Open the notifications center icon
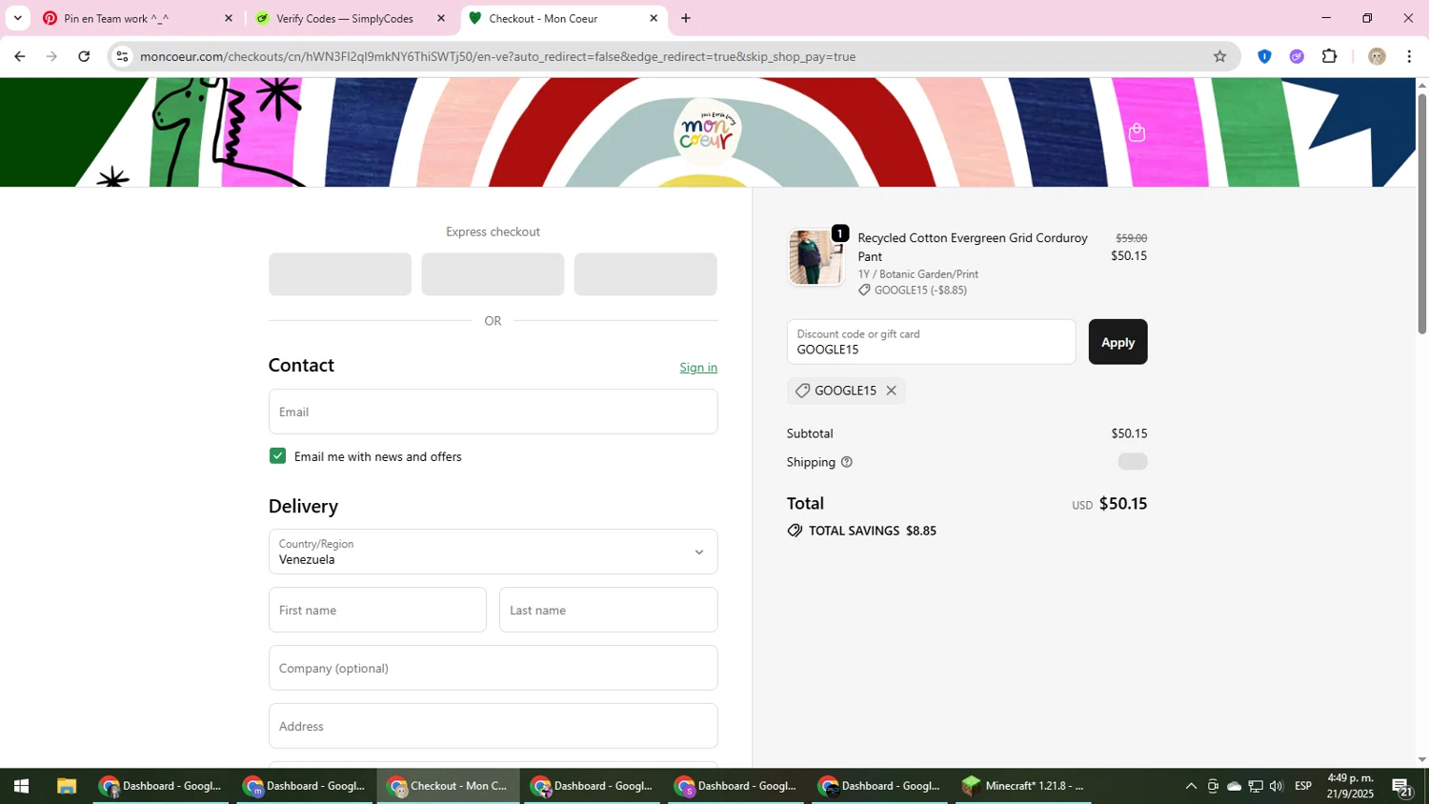This screenshot has height=804, width=1429. (x=1402, y=786)
